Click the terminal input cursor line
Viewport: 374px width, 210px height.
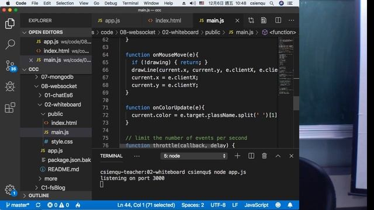pos(102,184)
